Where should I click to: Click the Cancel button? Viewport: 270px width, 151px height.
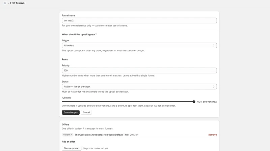pyautogui.click(x=86, y=112)
